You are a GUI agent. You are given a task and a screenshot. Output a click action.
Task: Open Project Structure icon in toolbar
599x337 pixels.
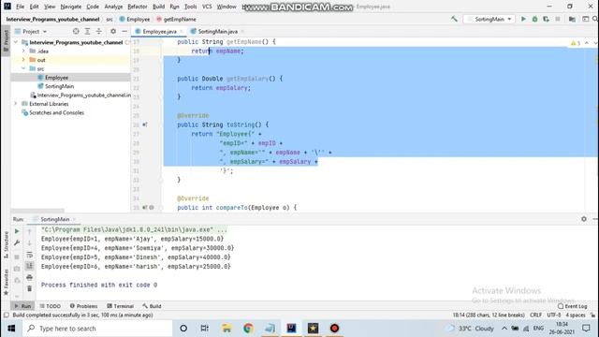pyautogui.click(x=572, y=19)
